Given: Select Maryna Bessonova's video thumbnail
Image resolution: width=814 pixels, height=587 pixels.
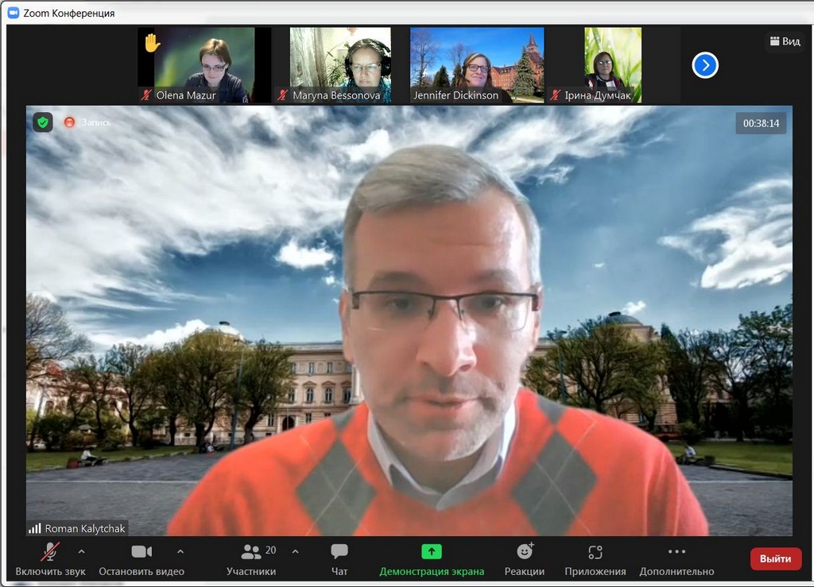Looking at the screenshot, I should pos(340,65).
